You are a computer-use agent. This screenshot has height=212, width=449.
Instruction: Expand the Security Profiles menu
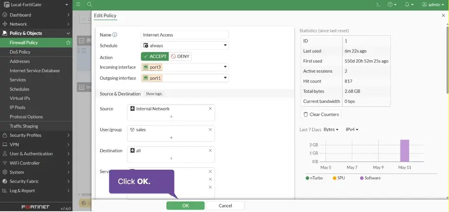[36, 135]
